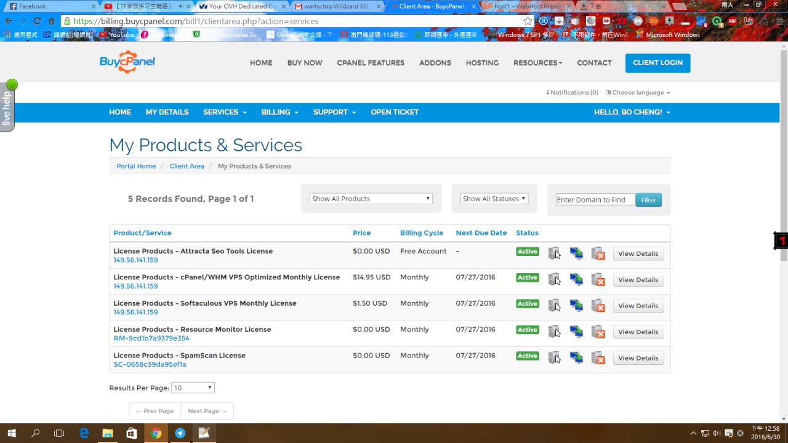Screen dimensions: 788x443
Task: Click the server manage icon for SpamScan License
Action: coord(554,358)
